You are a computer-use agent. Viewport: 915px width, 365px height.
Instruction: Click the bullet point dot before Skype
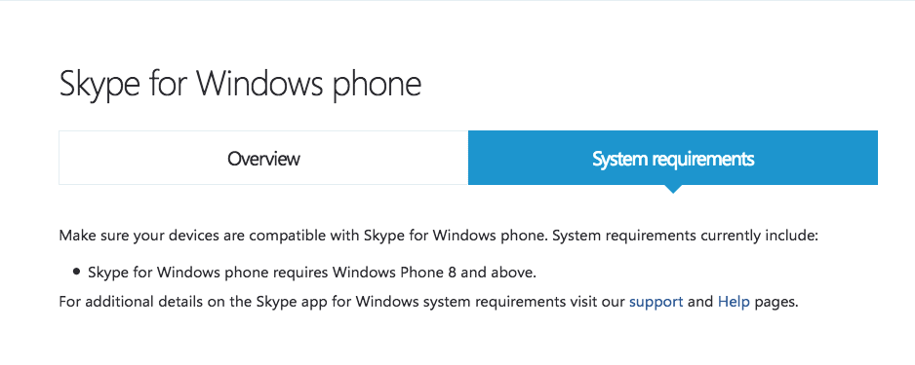coord(76,272)
